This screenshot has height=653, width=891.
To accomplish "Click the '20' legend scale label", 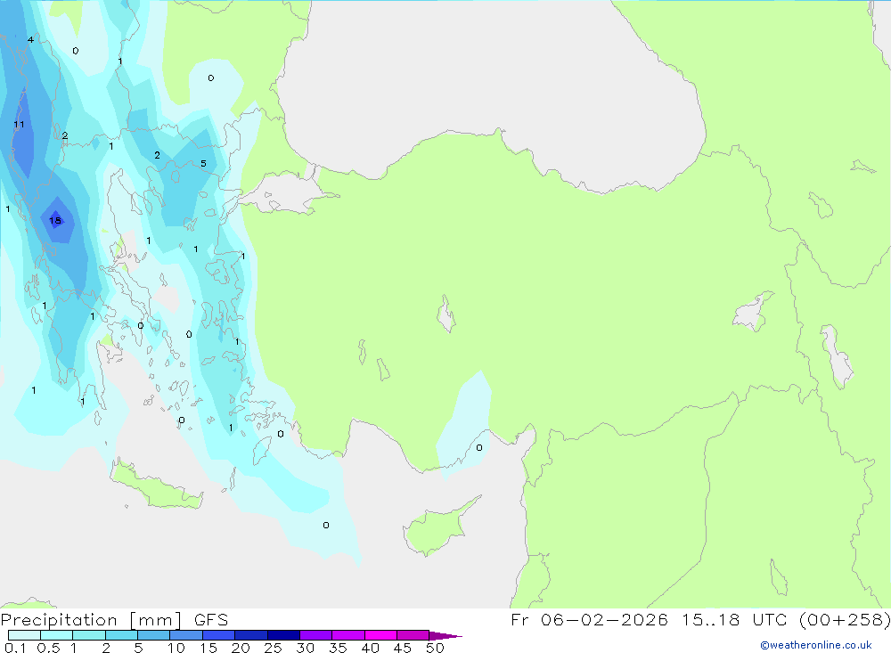I will coord(241,648).
